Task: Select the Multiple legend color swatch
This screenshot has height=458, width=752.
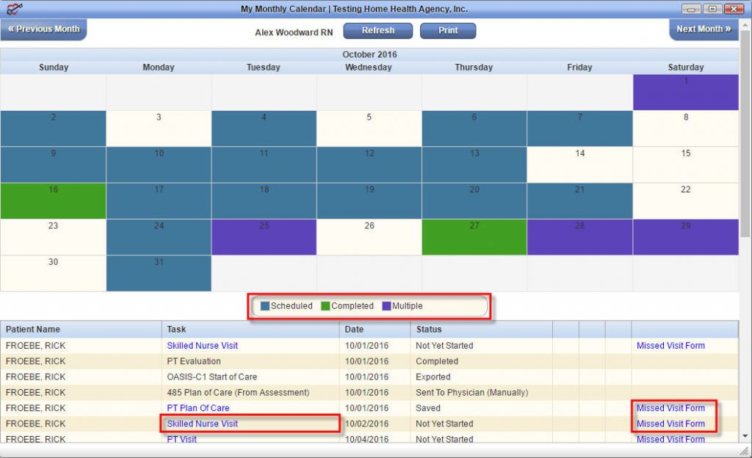Action: 386,306
